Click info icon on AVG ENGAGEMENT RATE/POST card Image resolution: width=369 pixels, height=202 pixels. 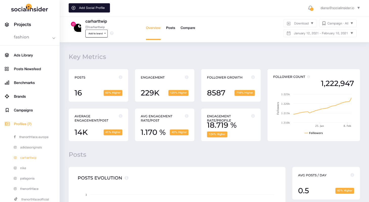187,116
